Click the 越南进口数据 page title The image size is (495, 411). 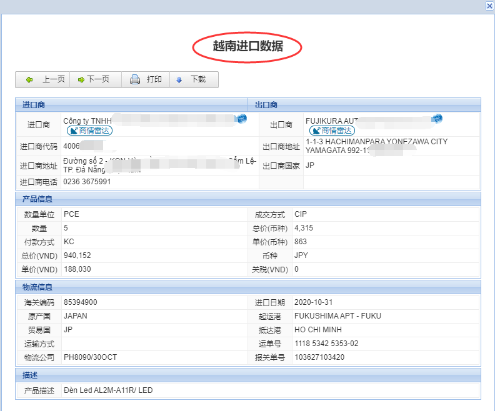[x=247, y=46]
